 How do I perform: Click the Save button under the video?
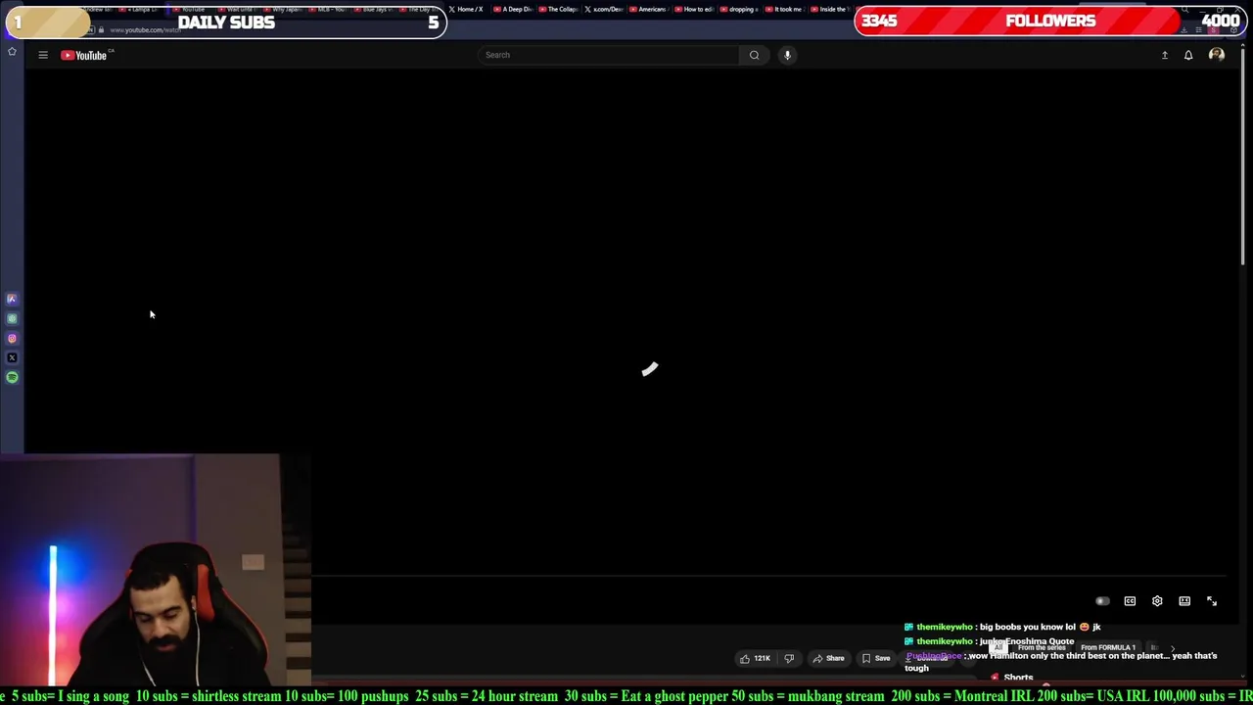(x=876, y=658)
